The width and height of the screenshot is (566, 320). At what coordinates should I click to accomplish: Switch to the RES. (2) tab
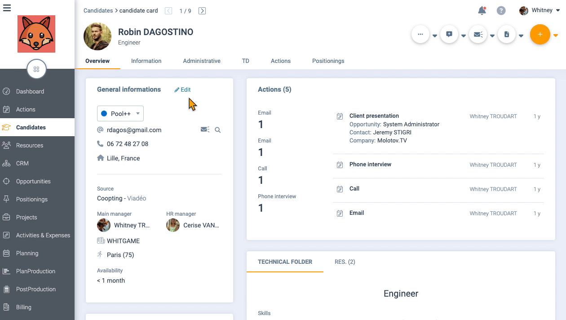[345, 262]
